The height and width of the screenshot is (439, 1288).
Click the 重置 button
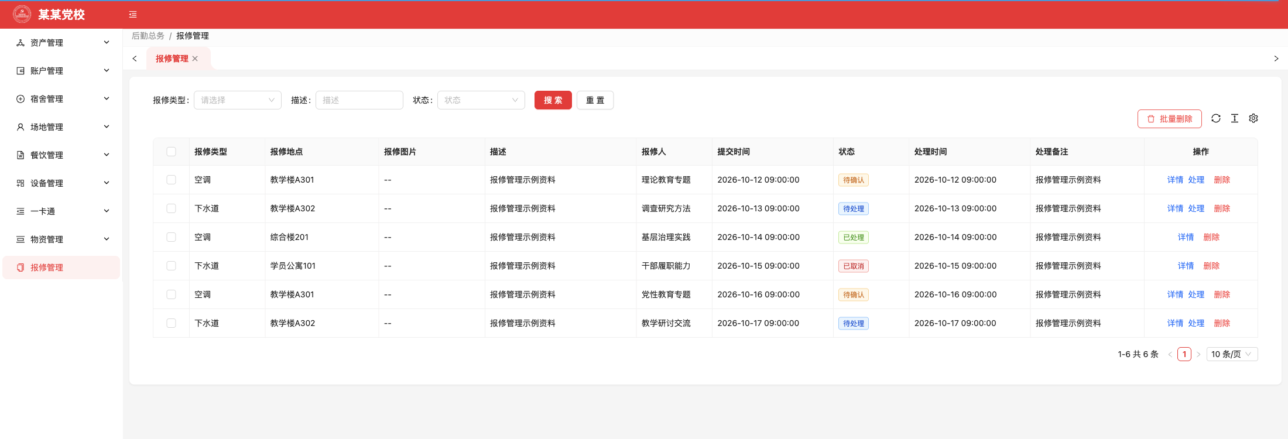pos(595,100)
